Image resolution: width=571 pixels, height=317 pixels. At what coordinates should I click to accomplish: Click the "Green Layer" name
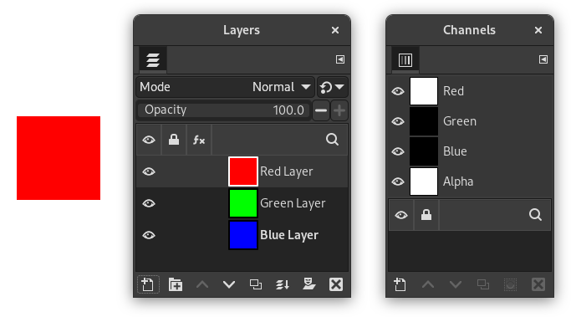(293, 203)
